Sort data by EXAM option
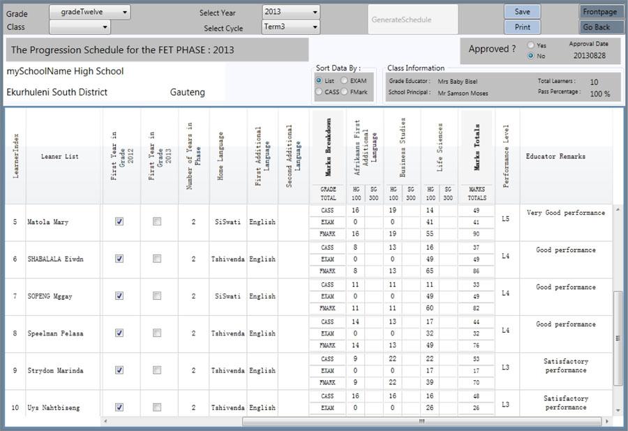Screen dimensions: 628x431 coord(345,80)
